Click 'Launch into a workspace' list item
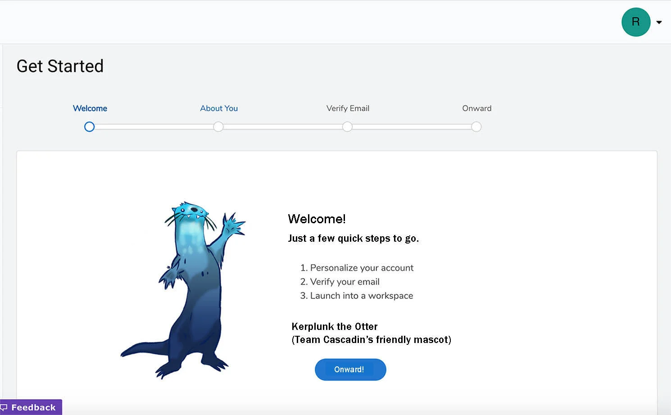This screenshot has height=415, width=671. 361,296
